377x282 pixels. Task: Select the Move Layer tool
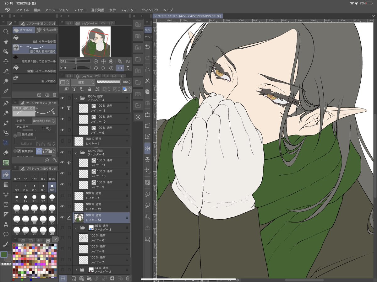(6, 61)
